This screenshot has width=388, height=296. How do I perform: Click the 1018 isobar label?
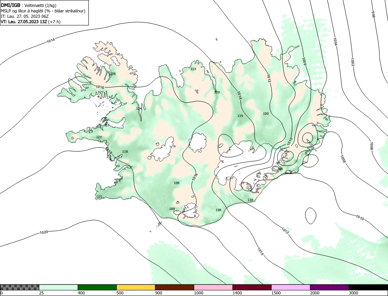pos(109,151)
